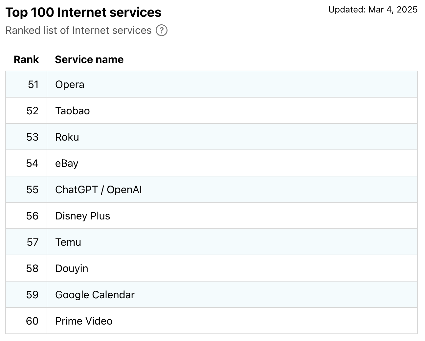This screenshot has height=341, width=425.
Task: Click the Rank column header
Action: point(26,59)
